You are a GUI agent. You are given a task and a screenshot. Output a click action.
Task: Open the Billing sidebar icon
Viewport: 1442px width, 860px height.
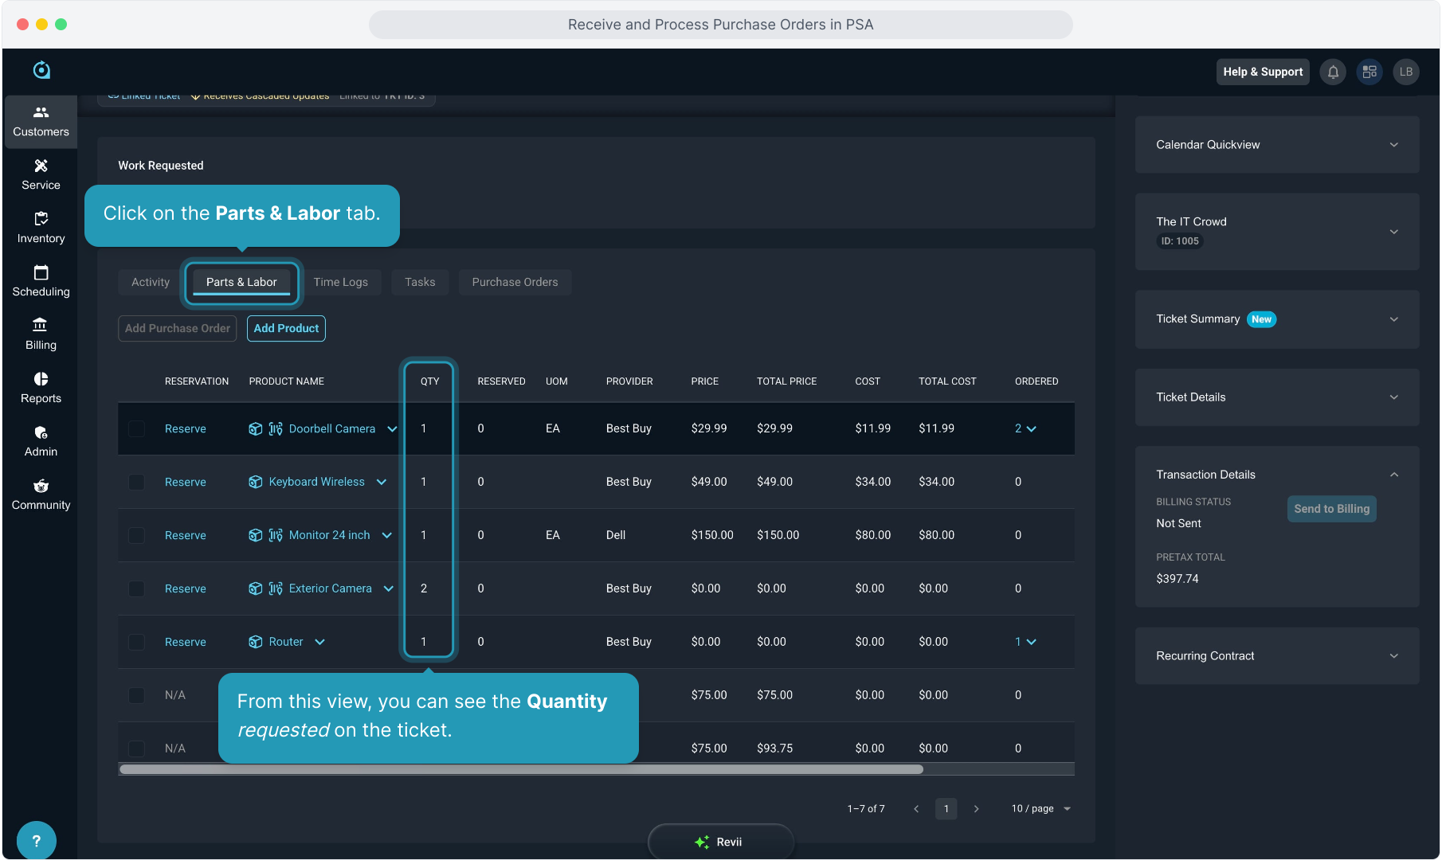(x=41, y=334)
